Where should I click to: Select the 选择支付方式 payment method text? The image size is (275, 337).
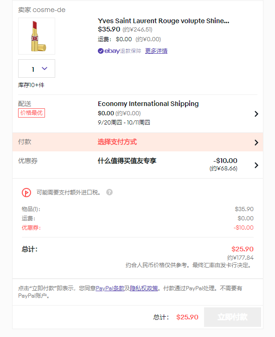[117, 142]
